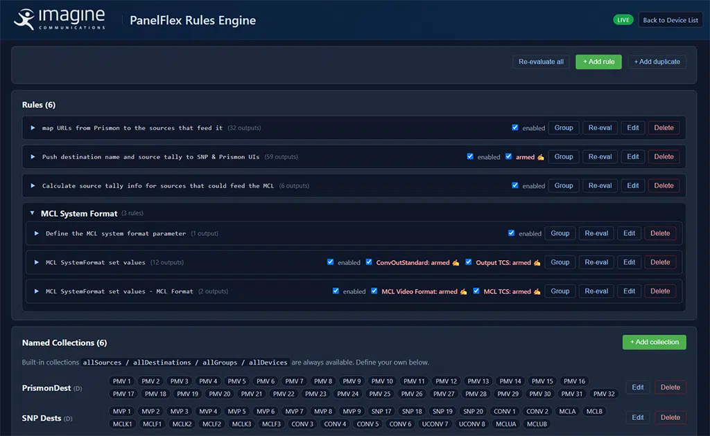The width and height of the screenshot is (710, 436).
Task: Edit the Push destination name rule
Action: click(x=632, y=157)
